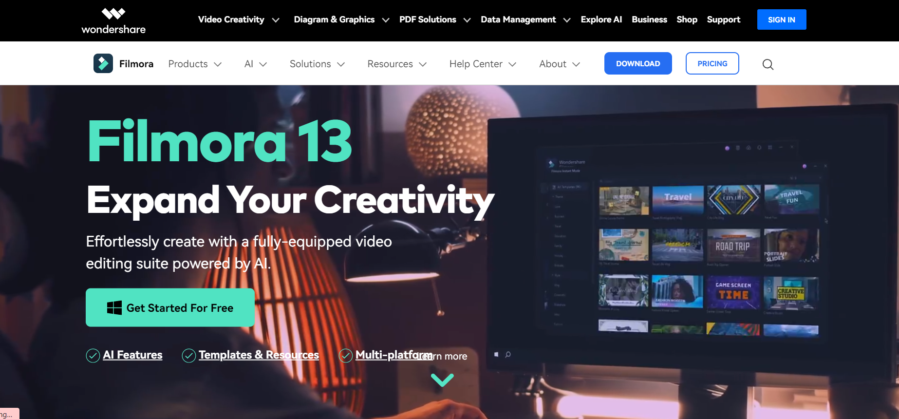899x419 pixels.
Task: Open the Support page
Action: click(724, 19)
